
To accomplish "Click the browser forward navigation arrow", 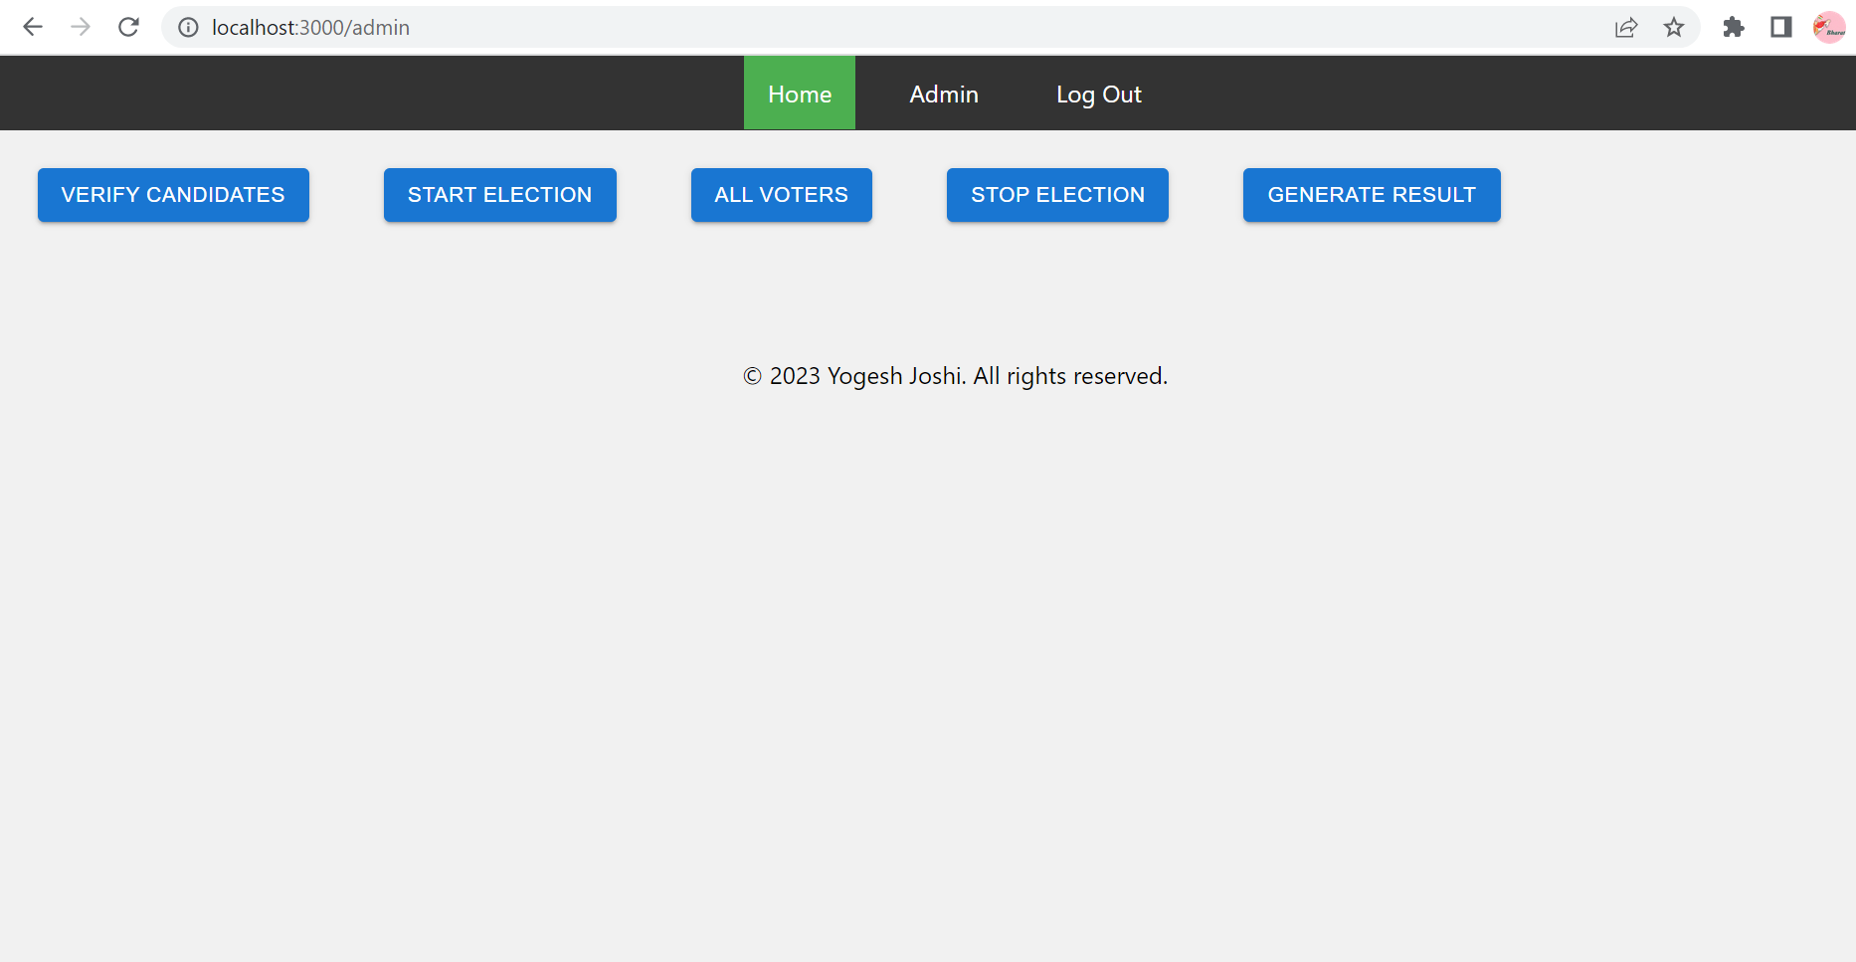I will click(x=81, y=27).
